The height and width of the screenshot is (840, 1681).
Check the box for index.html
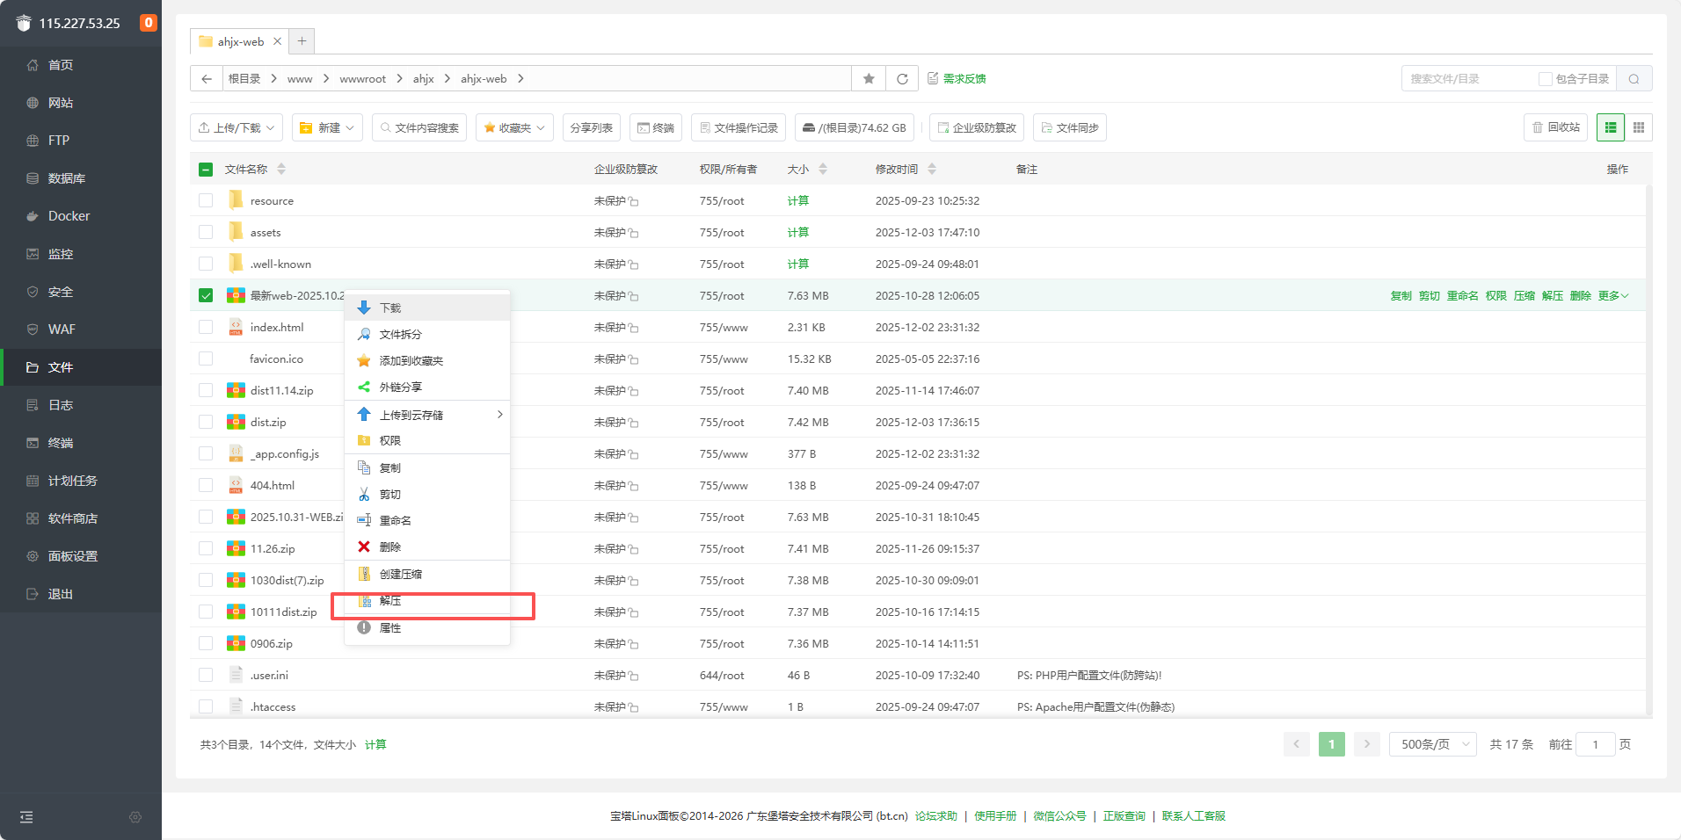pyautogui.click(x=206, y=327)
